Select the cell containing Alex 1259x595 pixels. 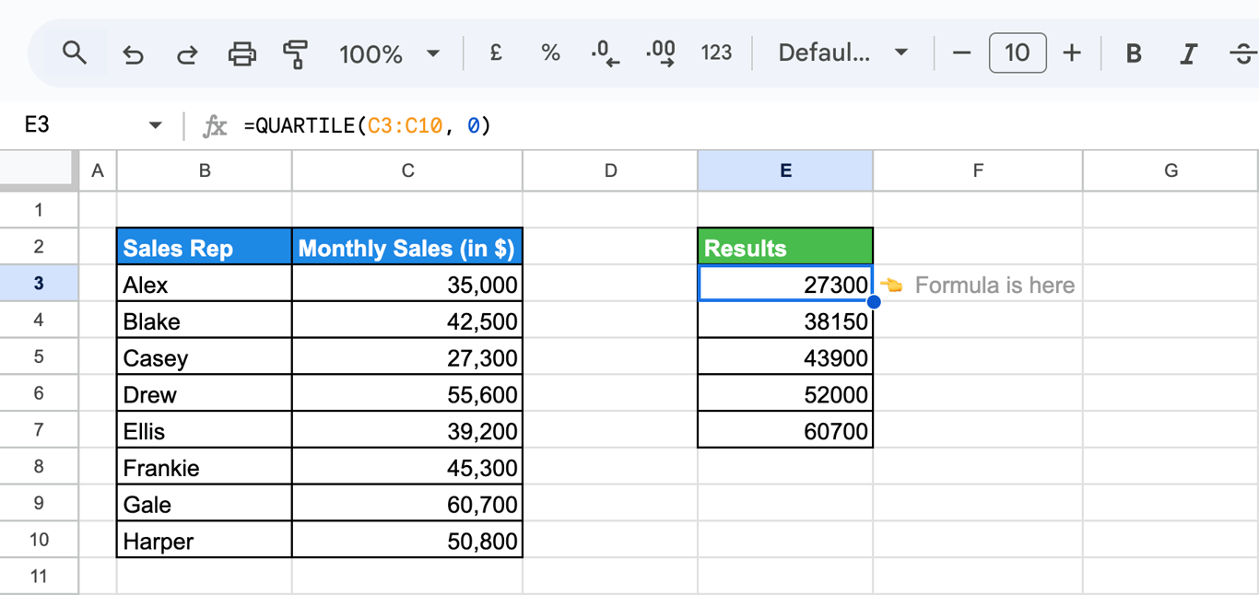click(x=205, y=284)
